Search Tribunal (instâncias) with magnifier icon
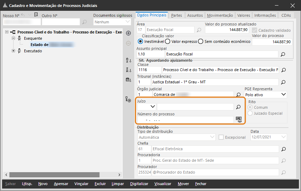301x191 pixels. pyautogui.click(x=283, y=82)
